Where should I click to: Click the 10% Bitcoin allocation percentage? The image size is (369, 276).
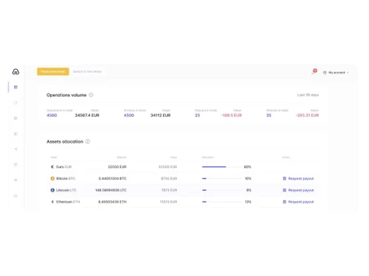[x=248, y=178]
